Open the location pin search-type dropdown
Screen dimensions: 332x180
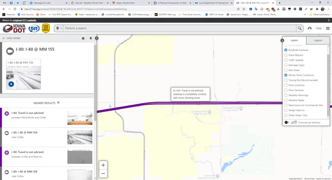59,28
